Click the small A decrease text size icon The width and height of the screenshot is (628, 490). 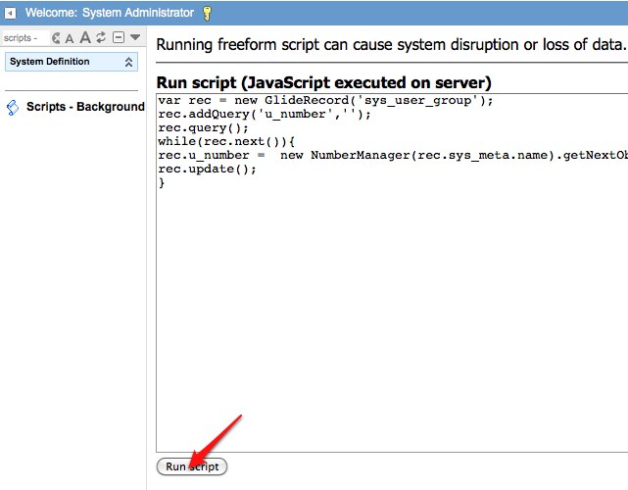click(71, 38)
